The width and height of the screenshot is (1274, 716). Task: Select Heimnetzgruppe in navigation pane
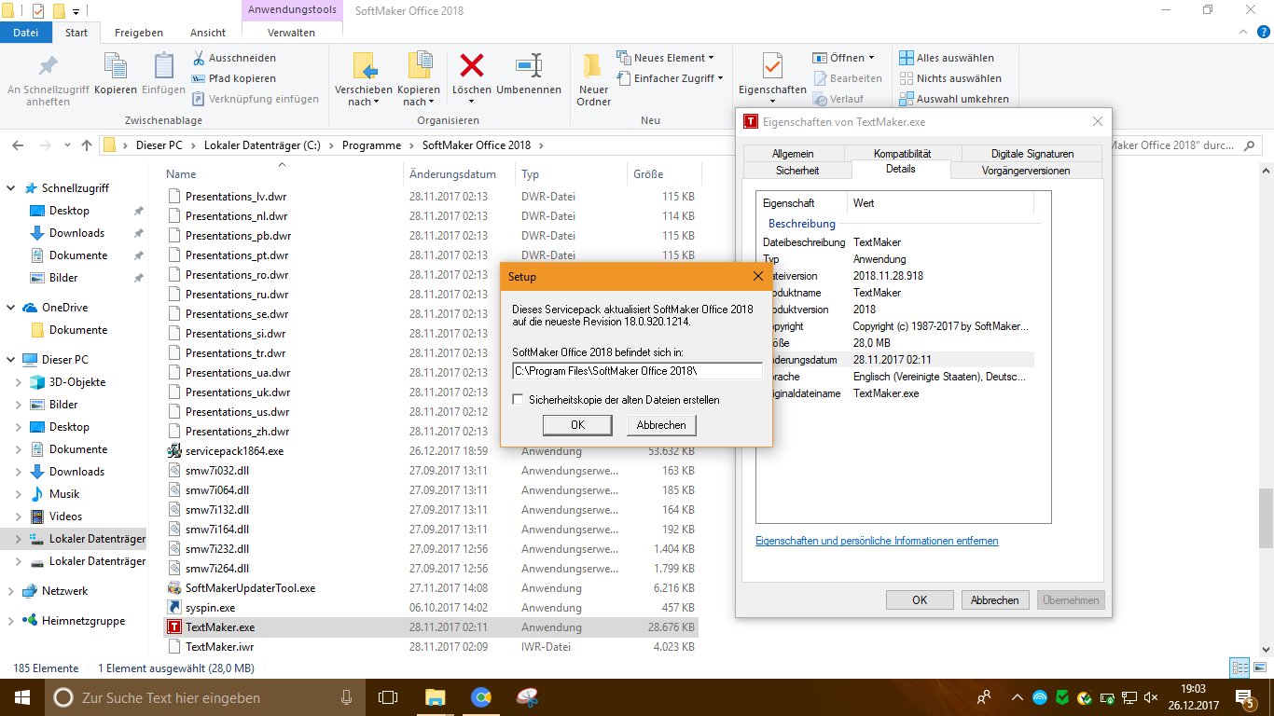pos(83,621)
